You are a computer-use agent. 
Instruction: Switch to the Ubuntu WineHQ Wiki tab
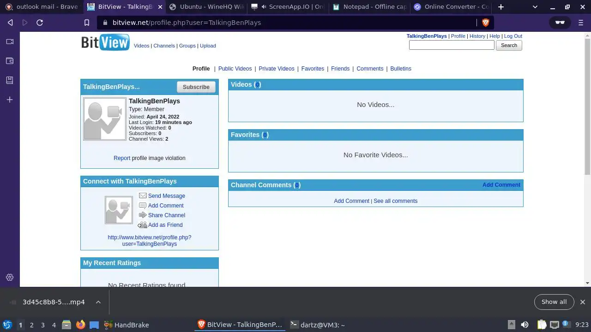tap(206, 7)
